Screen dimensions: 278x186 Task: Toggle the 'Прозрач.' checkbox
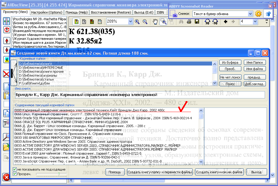(x=15, y=174)
